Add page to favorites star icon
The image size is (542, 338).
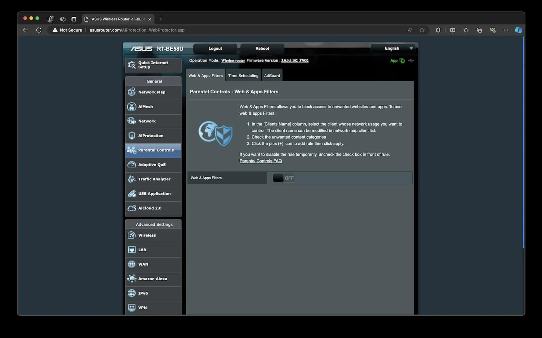[x=422, y=30]
